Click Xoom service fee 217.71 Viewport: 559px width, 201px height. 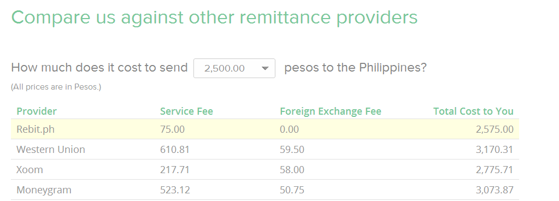(x=175, y=170)
